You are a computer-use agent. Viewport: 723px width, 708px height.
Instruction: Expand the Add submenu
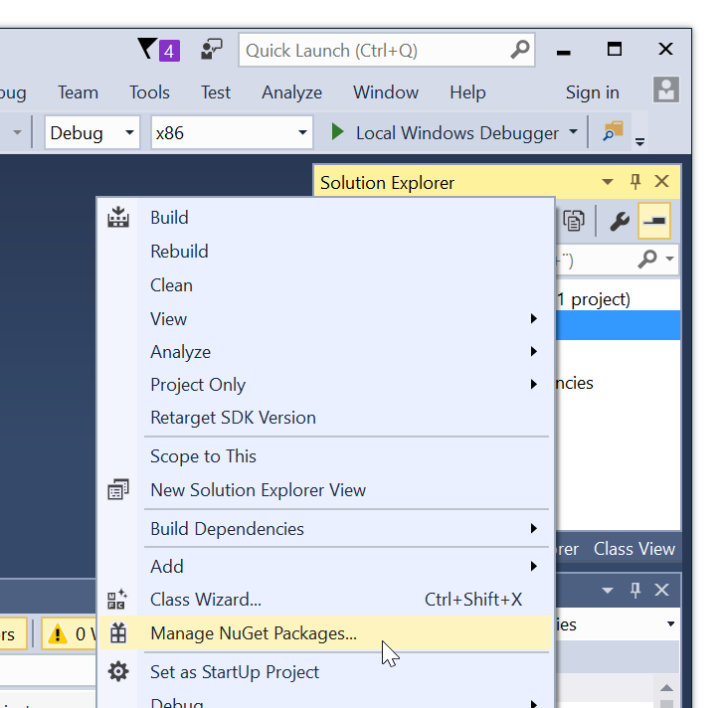tap(324, 567)
